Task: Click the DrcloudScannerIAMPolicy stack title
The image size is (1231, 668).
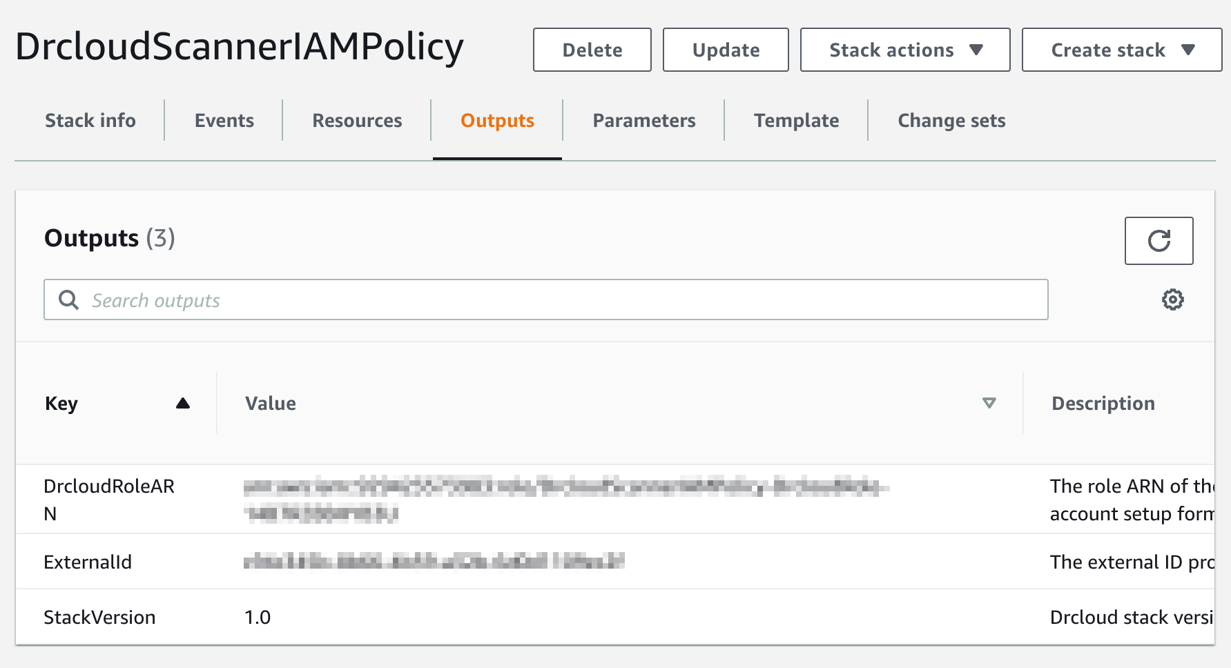Action: pyautogui.click(x=240, y=47)
